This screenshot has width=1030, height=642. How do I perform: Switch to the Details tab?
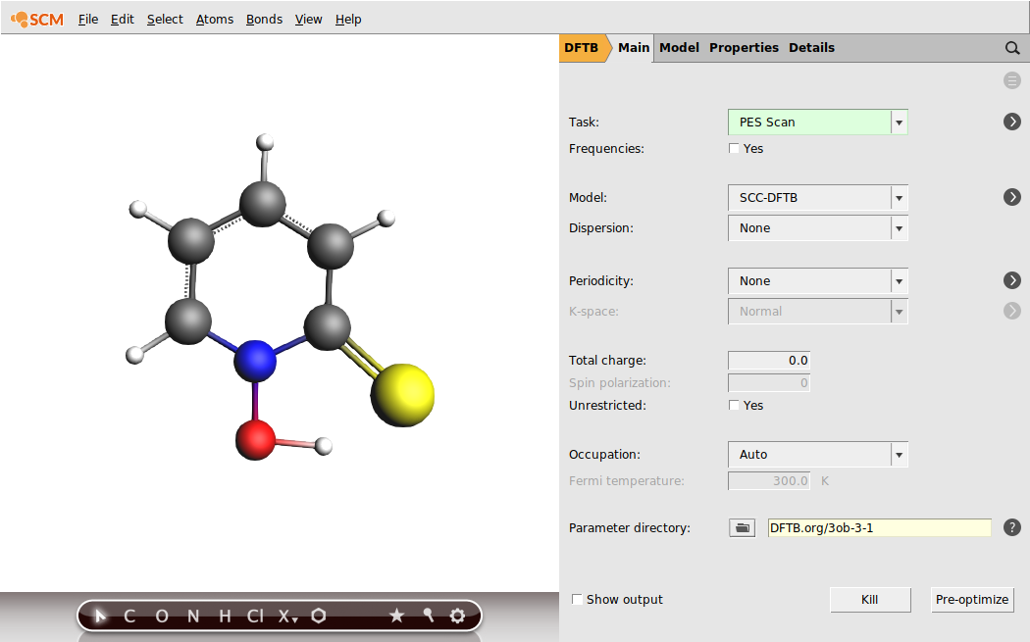click(x=812, y=48)
